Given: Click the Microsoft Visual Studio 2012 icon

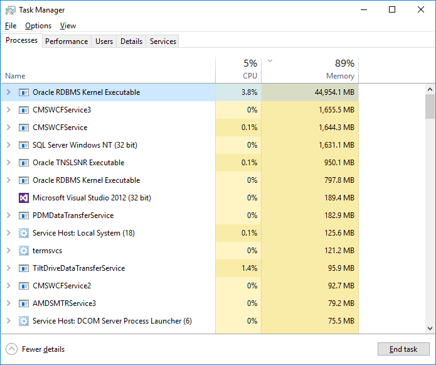Looking at the screenshot, I should 24,198.
